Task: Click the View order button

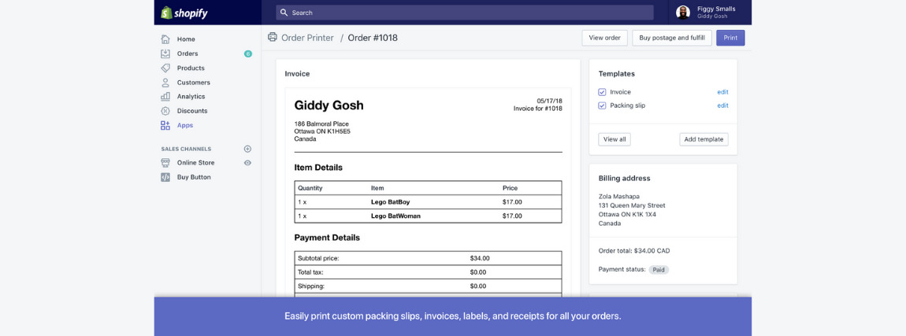Action: (604, 38)
